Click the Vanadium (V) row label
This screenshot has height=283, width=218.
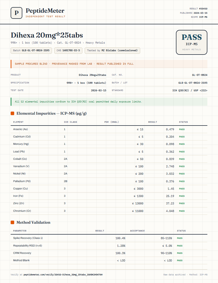pyautogui.click(x=21, y=166)
